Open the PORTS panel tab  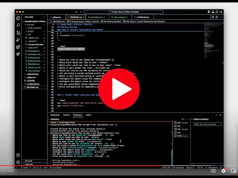(x=88, y=115)
